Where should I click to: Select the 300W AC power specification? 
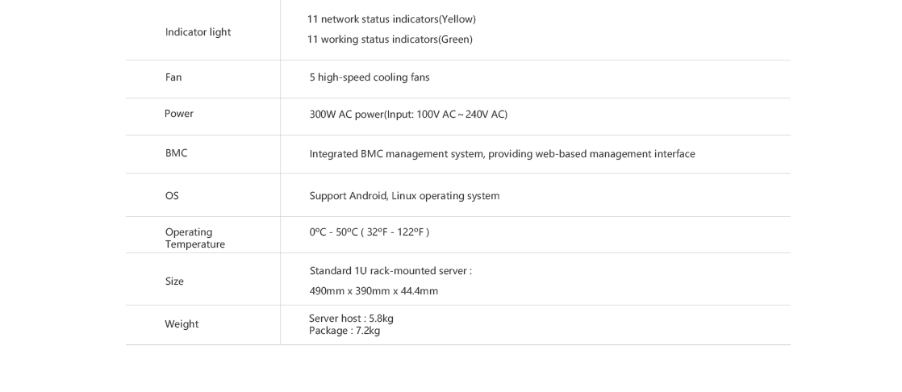(x=408, y=115)
